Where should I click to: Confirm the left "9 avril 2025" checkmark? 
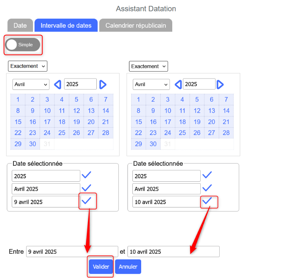coord(87,201)
